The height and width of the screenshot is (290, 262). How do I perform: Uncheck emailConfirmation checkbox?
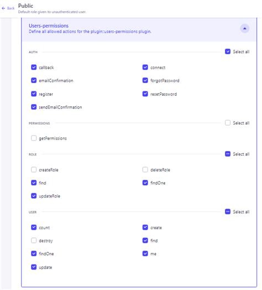pos(34,80)
